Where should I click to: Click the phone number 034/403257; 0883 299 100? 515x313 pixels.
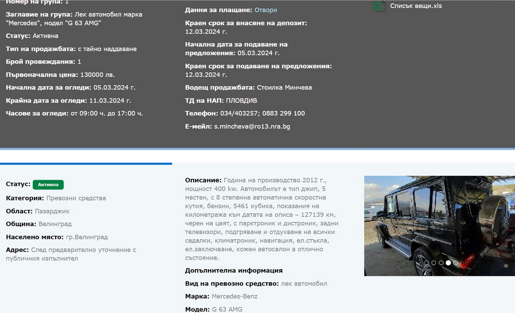coord(263,113)
